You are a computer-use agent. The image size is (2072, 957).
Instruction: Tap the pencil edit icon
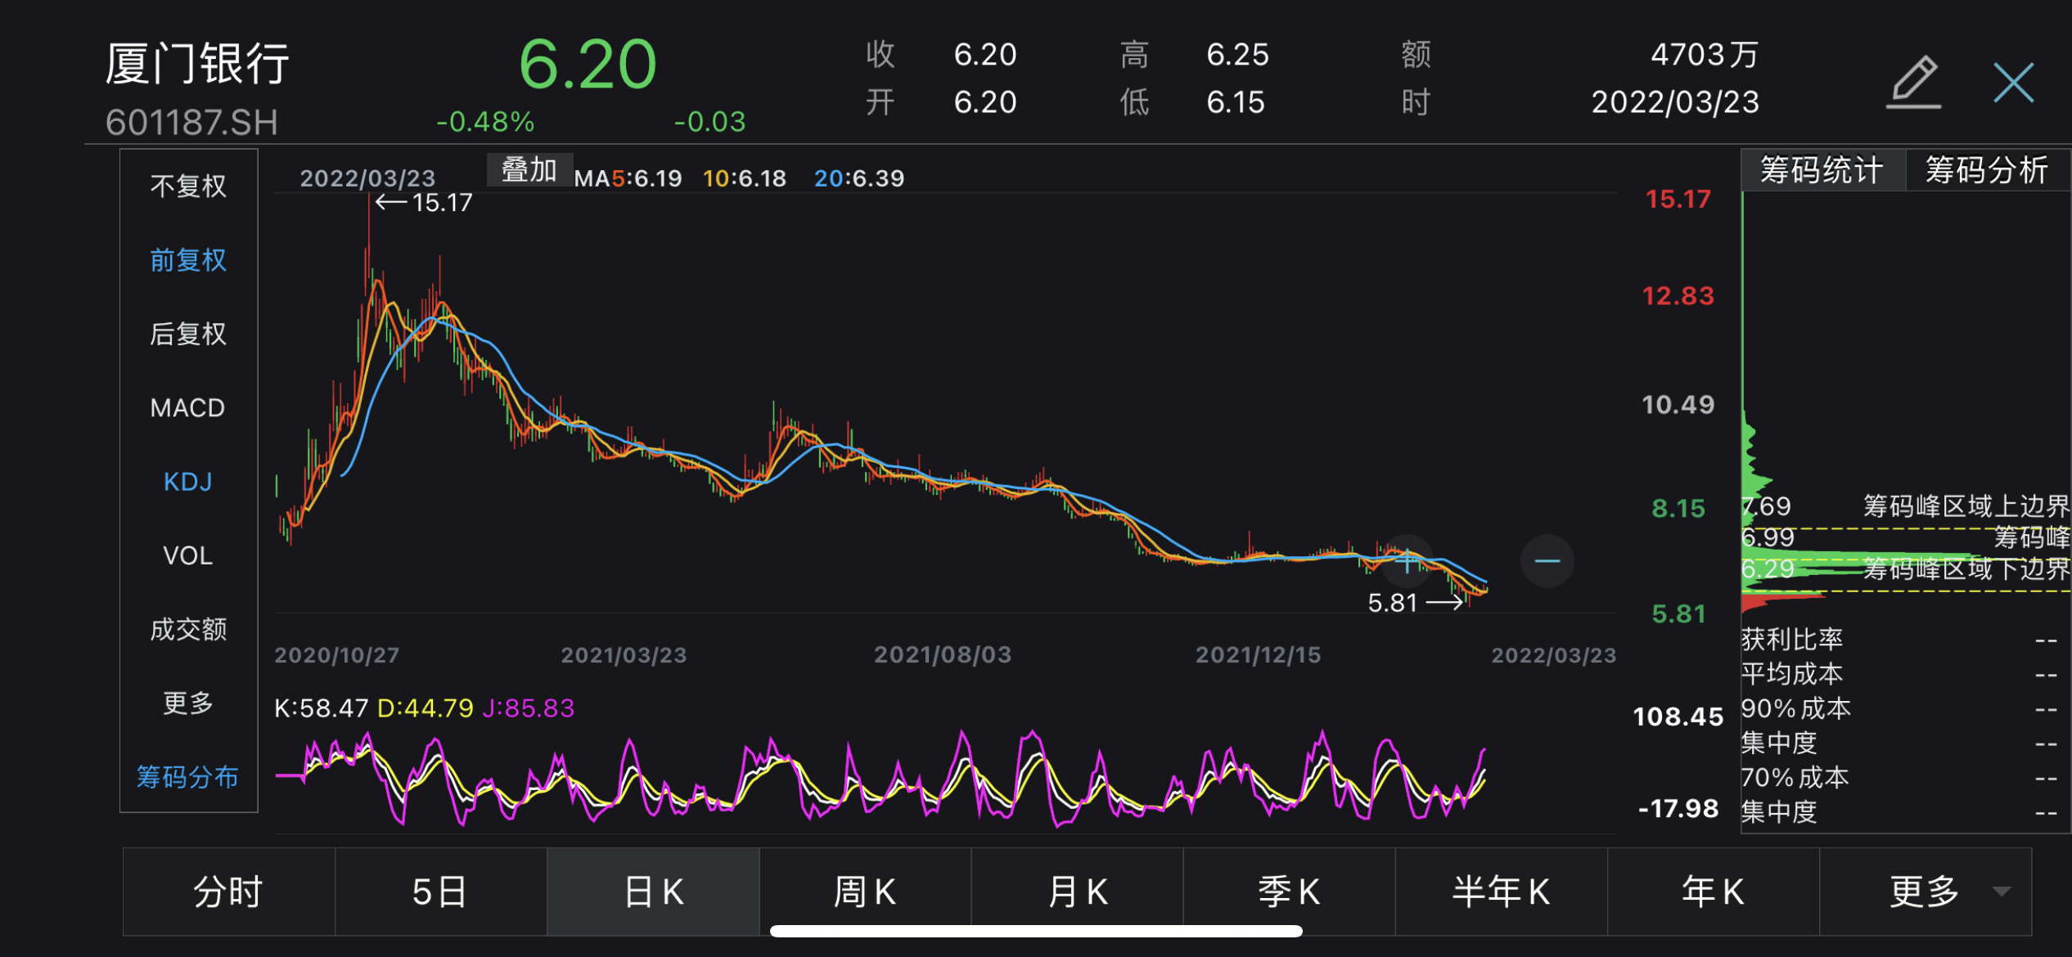1914,82
